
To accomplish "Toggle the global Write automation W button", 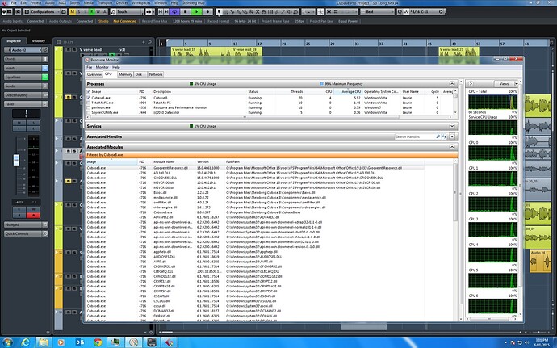I will 98,12.
